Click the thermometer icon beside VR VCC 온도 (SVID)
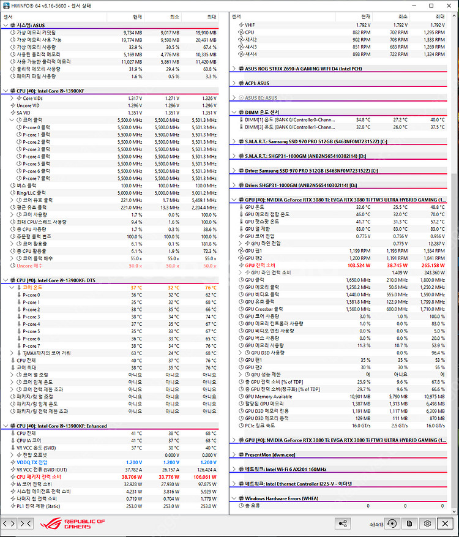Image resolution: width=459 pixels, height=537 pixels. pos(13,448)
